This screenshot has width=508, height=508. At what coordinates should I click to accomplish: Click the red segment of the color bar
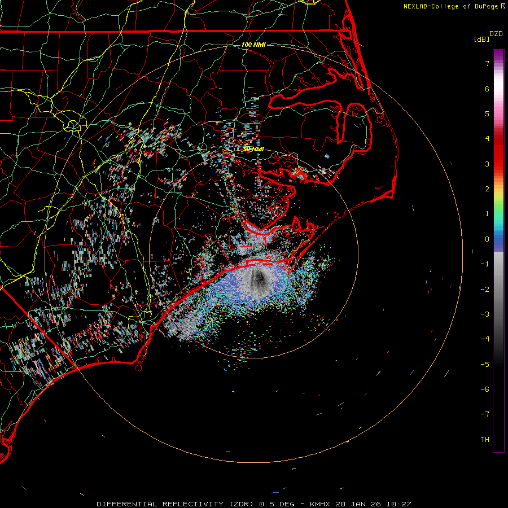pyautogui.click(x=498, y=152)
